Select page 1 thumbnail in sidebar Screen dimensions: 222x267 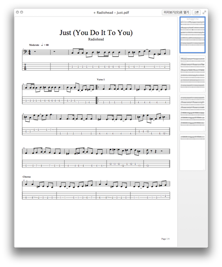[193, 35]
